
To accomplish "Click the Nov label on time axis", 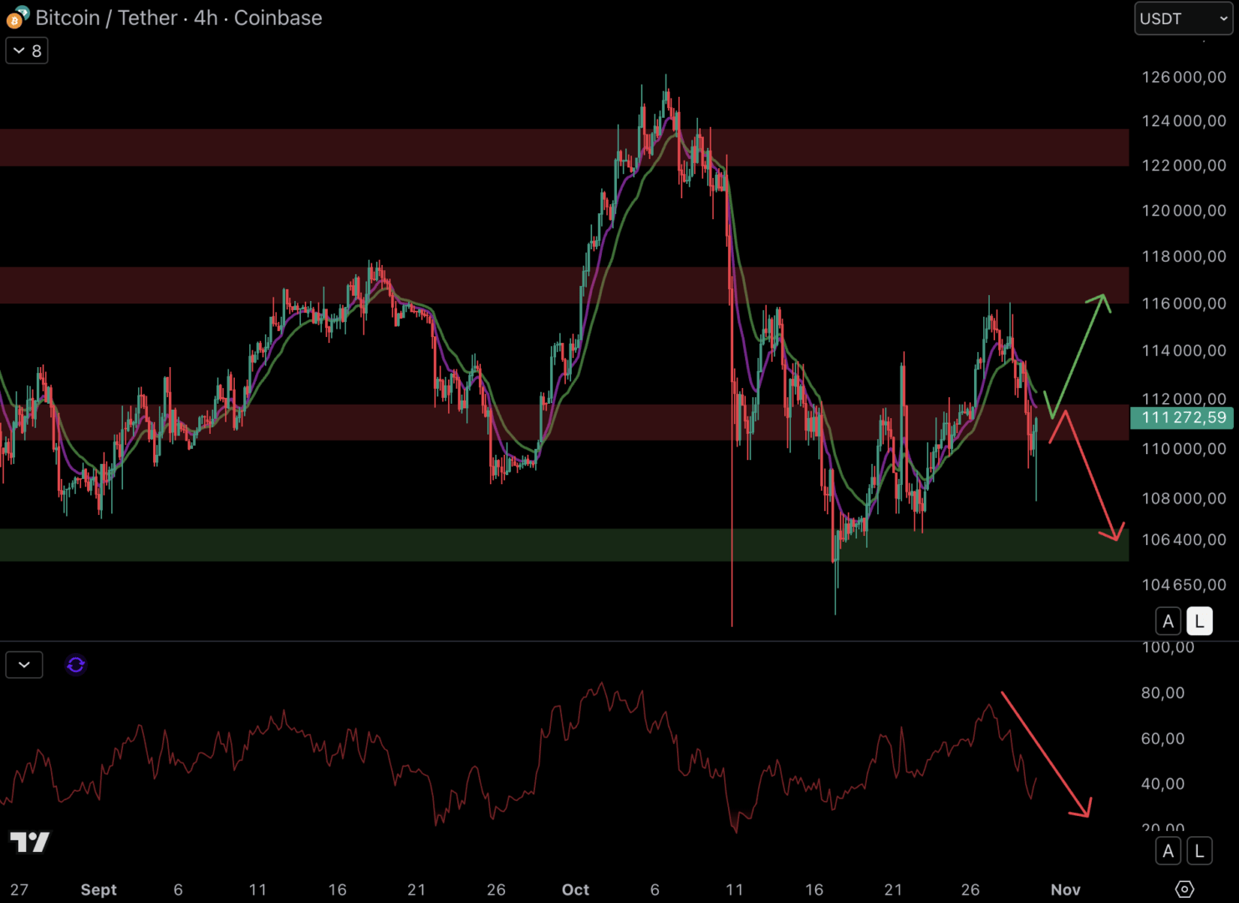I will click(1065, 890).
